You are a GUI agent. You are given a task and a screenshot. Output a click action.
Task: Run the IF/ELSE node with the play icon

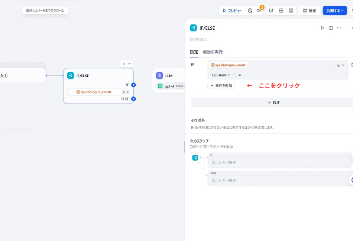(x=323, y=27)
